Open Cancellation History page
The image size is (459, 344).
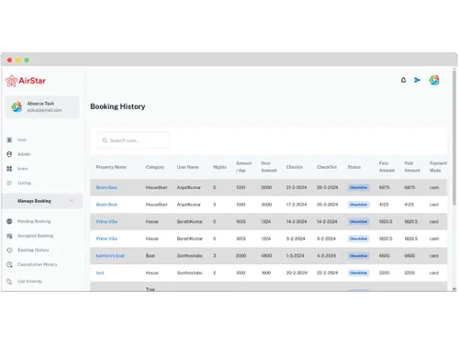(x=38, y=264)
